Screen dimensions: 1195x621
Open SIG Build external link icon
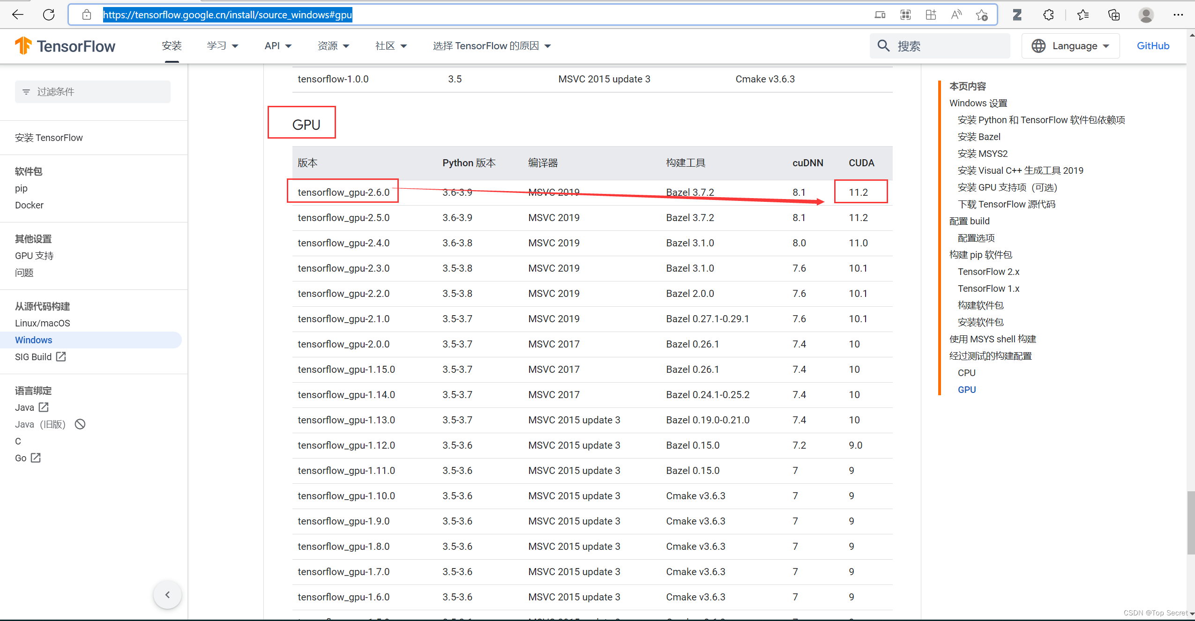pos(61,356)
